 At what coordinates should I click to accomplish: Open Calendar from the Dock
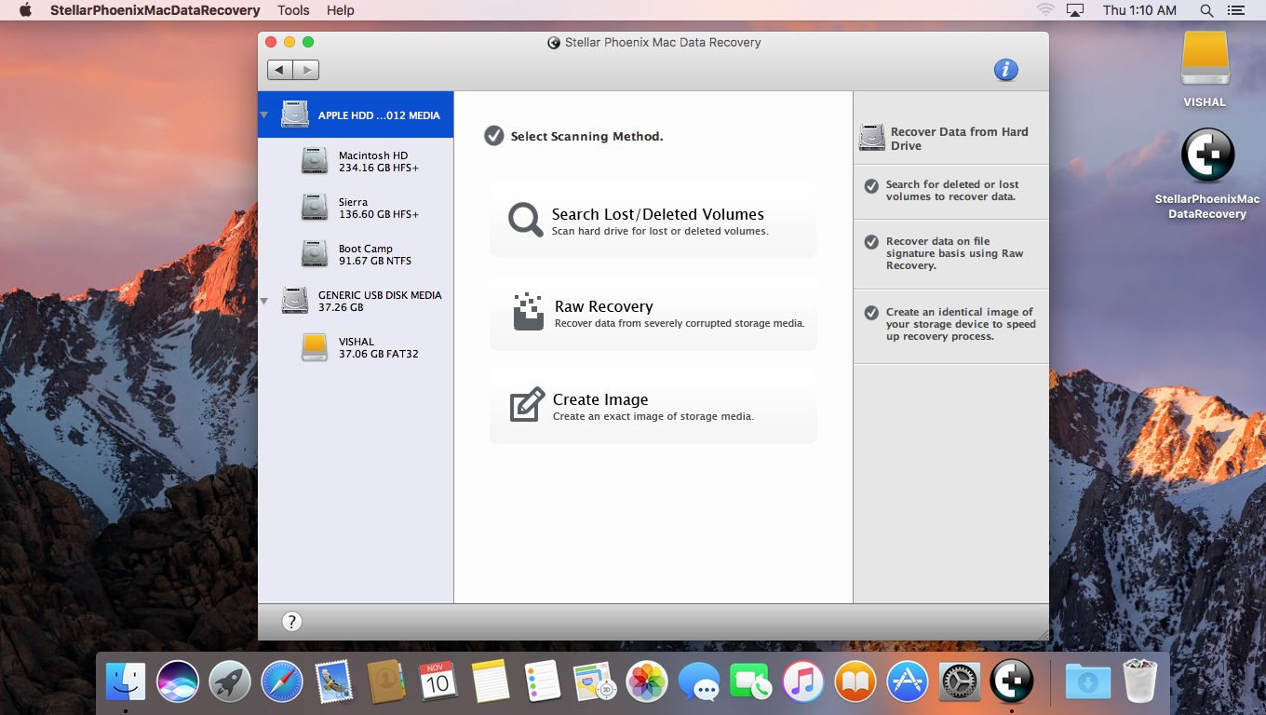(438, 681)
